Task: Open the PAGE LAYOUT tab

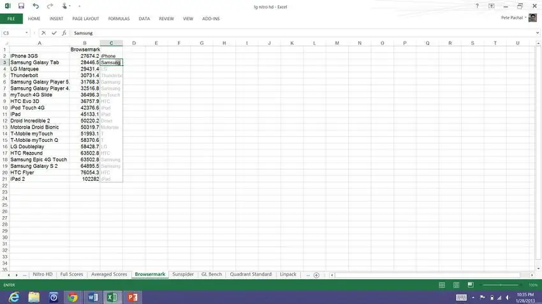Action: [85, 18]
